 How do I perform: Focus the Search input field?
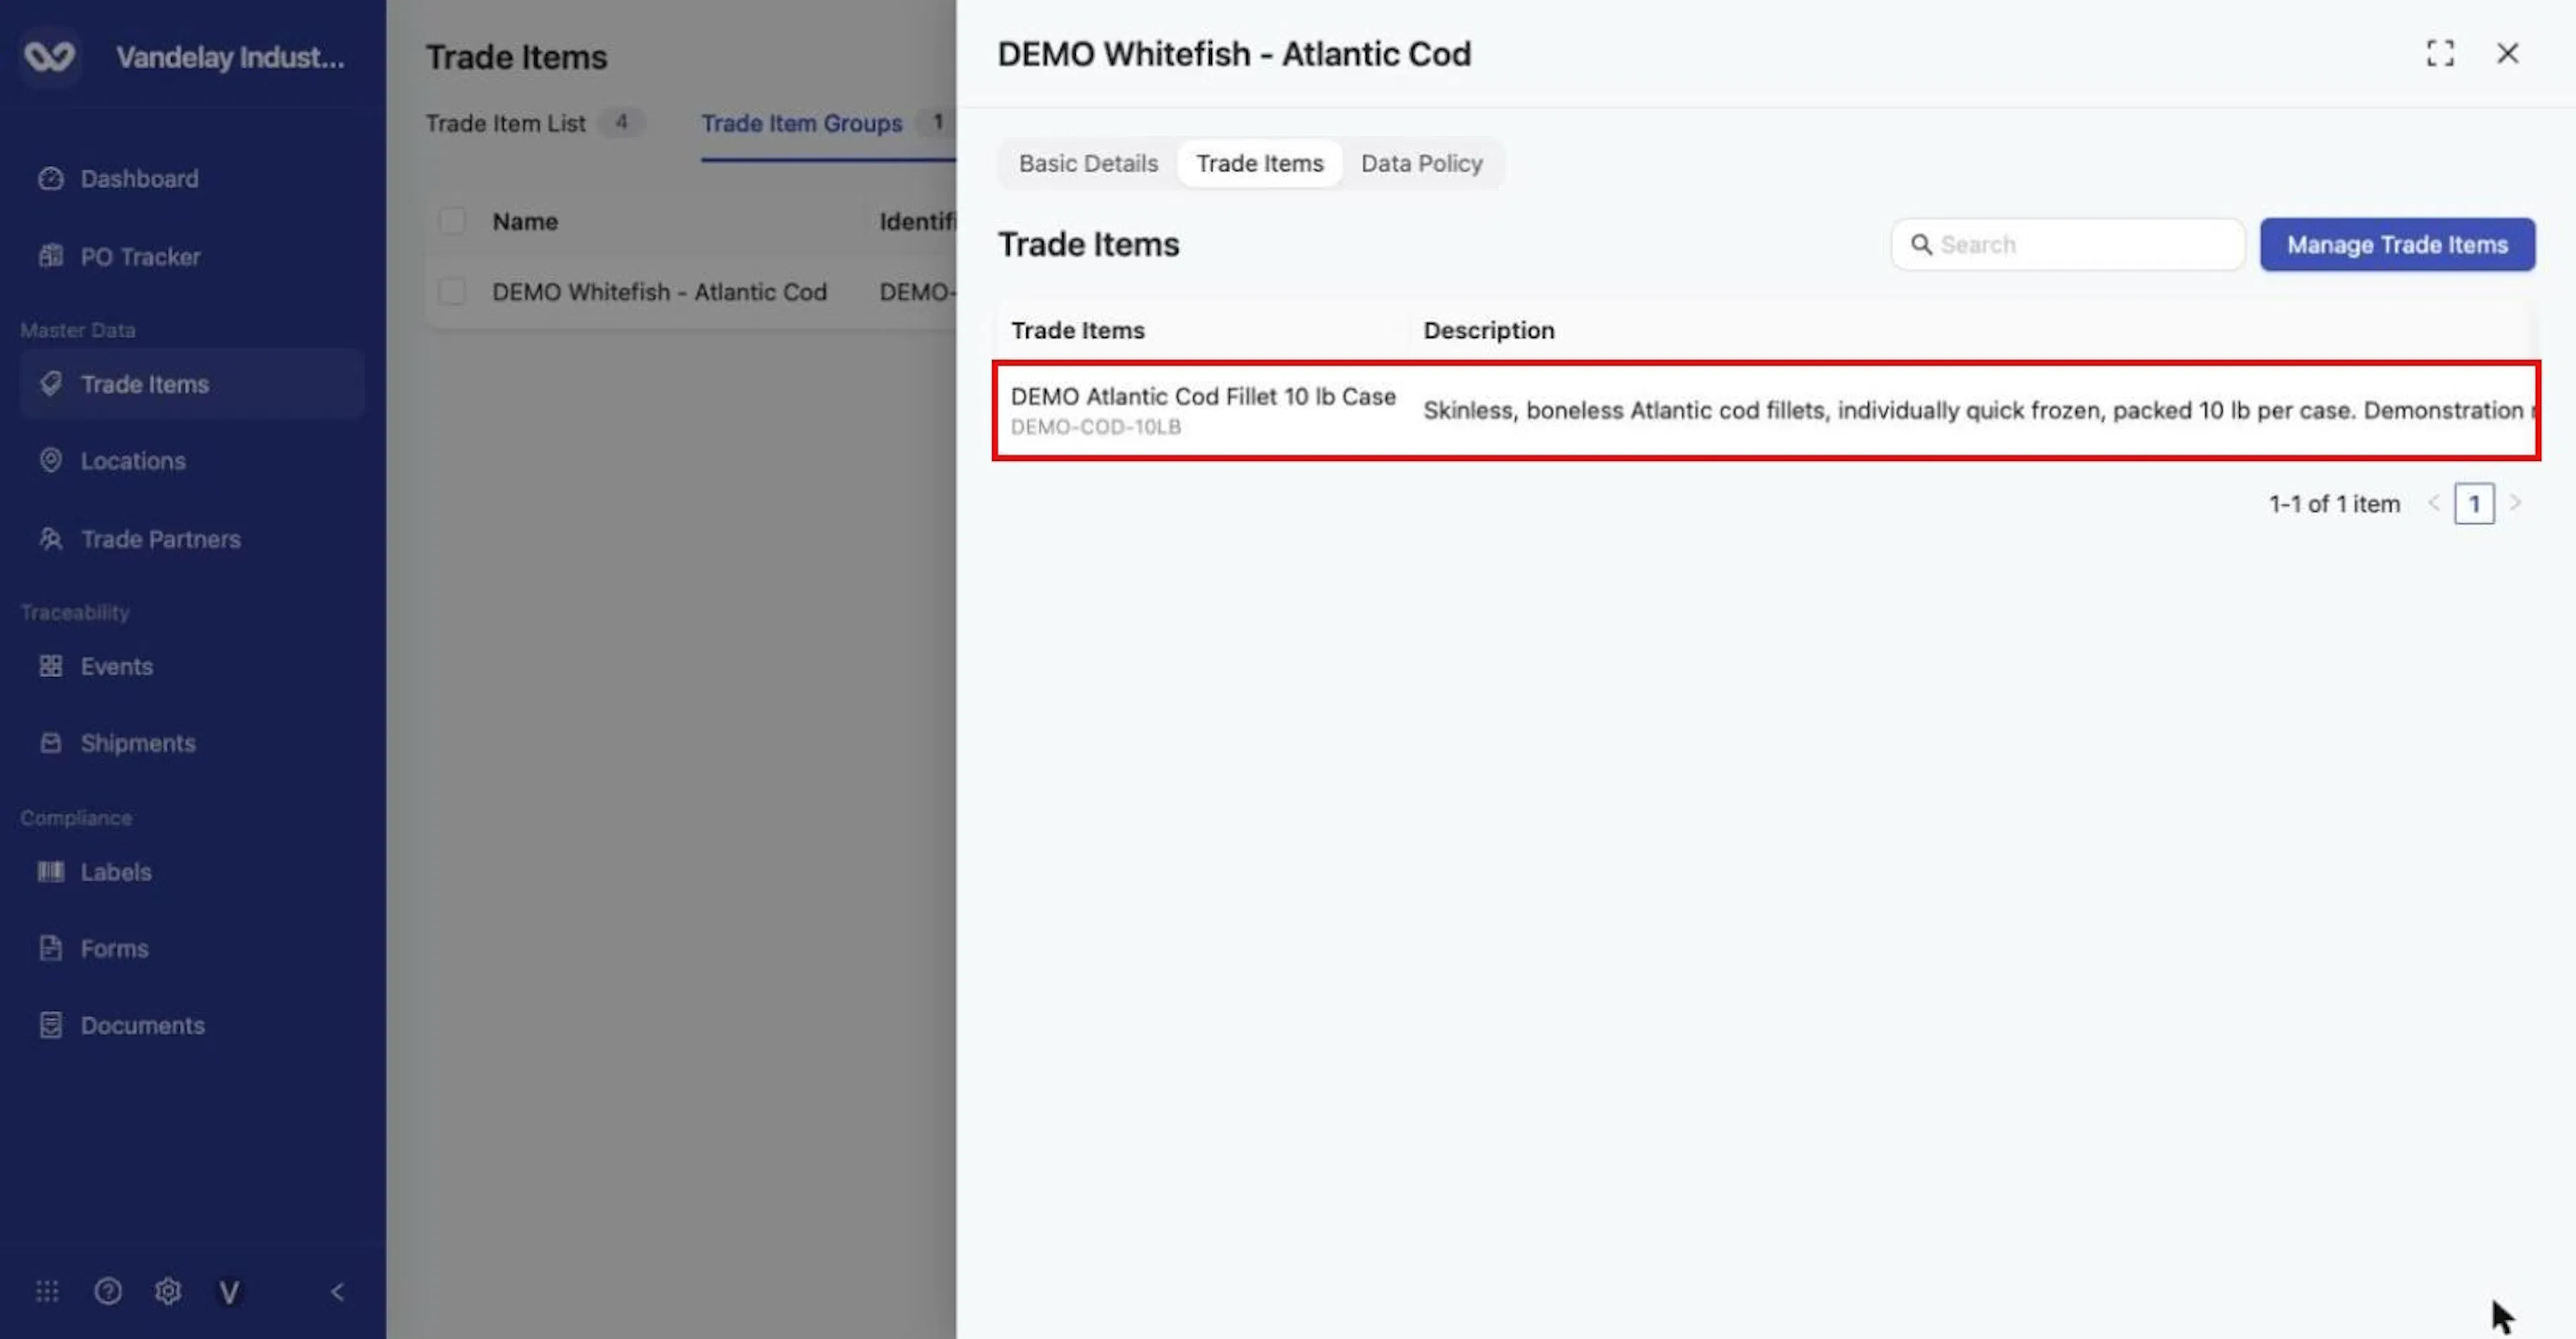coord(2068,245)
